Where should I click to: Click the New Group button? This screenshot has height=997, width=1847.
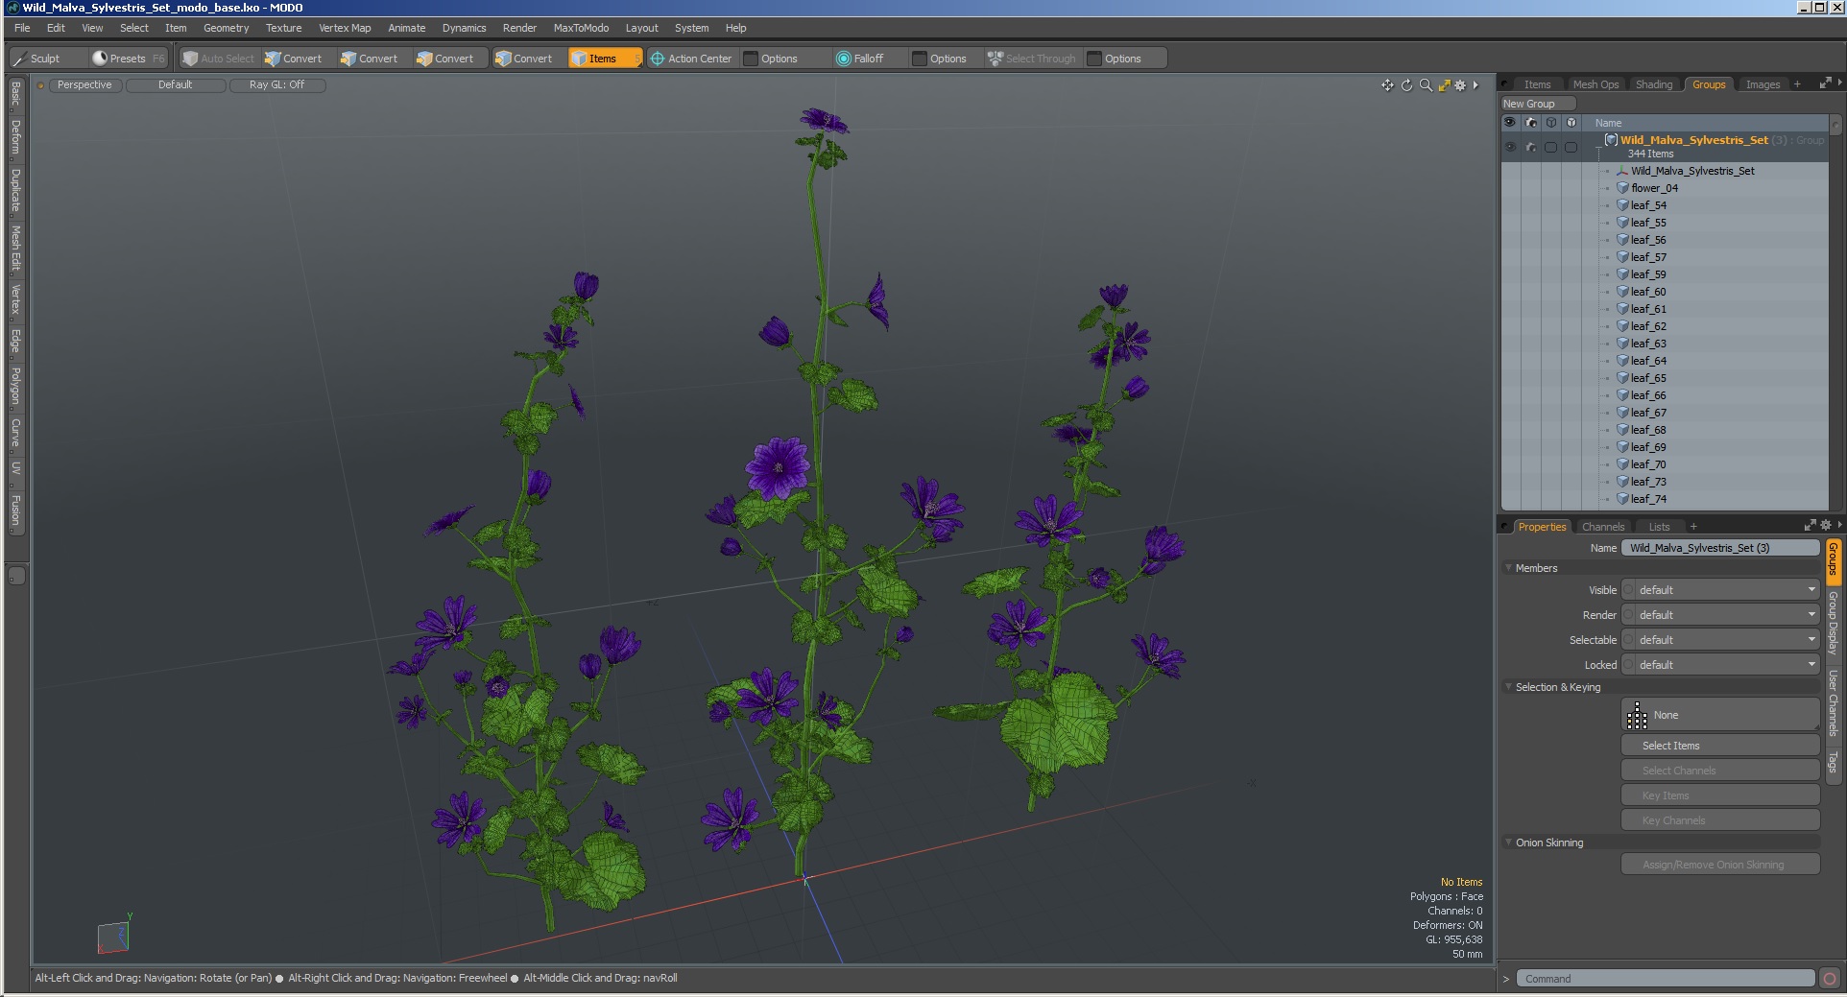coord(1539,104)
